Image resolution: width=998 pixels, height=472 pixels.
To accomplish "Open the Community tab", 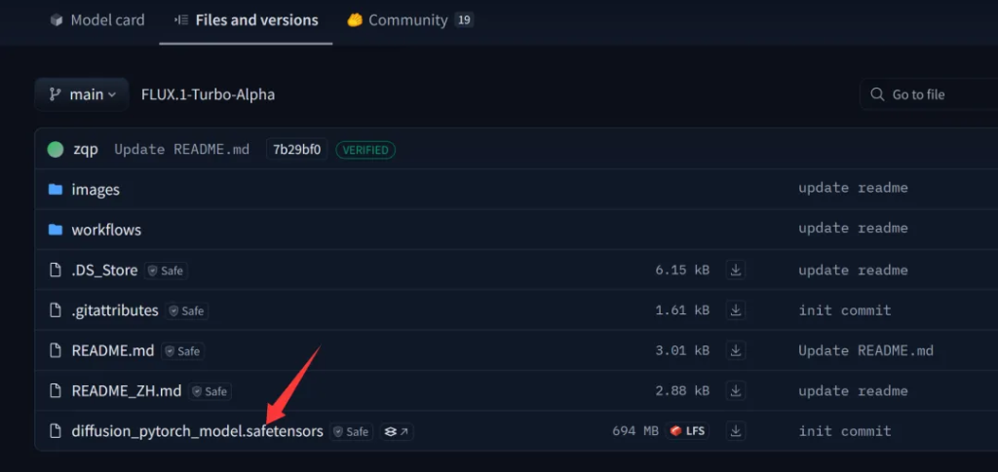I will click(409, 19).
